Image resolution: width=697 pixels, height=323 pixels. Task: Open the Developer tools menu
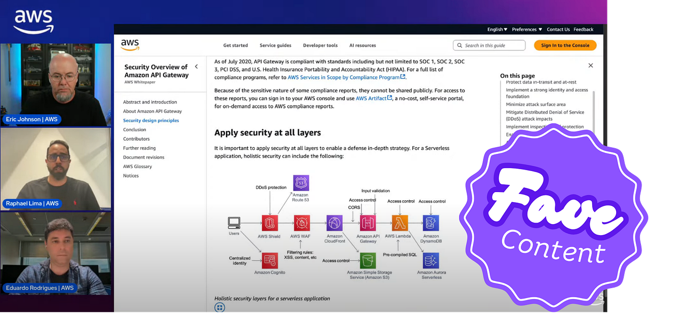pyautogui.click(x=320, y=45)
